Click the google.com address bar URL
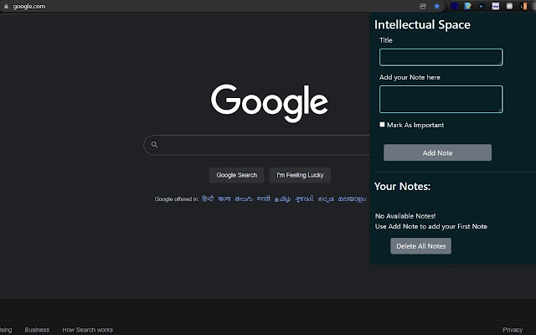536x335 pixels. (28, 6)
